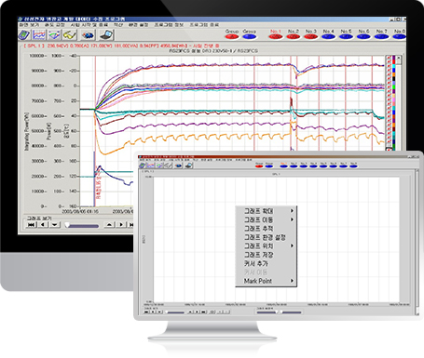This screenshot has height=358, width=424.
Task: Toggle the No.4 blue channel indicator
Action: point(328,36)
